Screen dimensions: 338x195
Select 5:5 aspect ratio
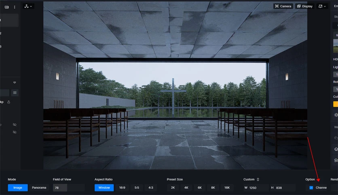[137, 187]
